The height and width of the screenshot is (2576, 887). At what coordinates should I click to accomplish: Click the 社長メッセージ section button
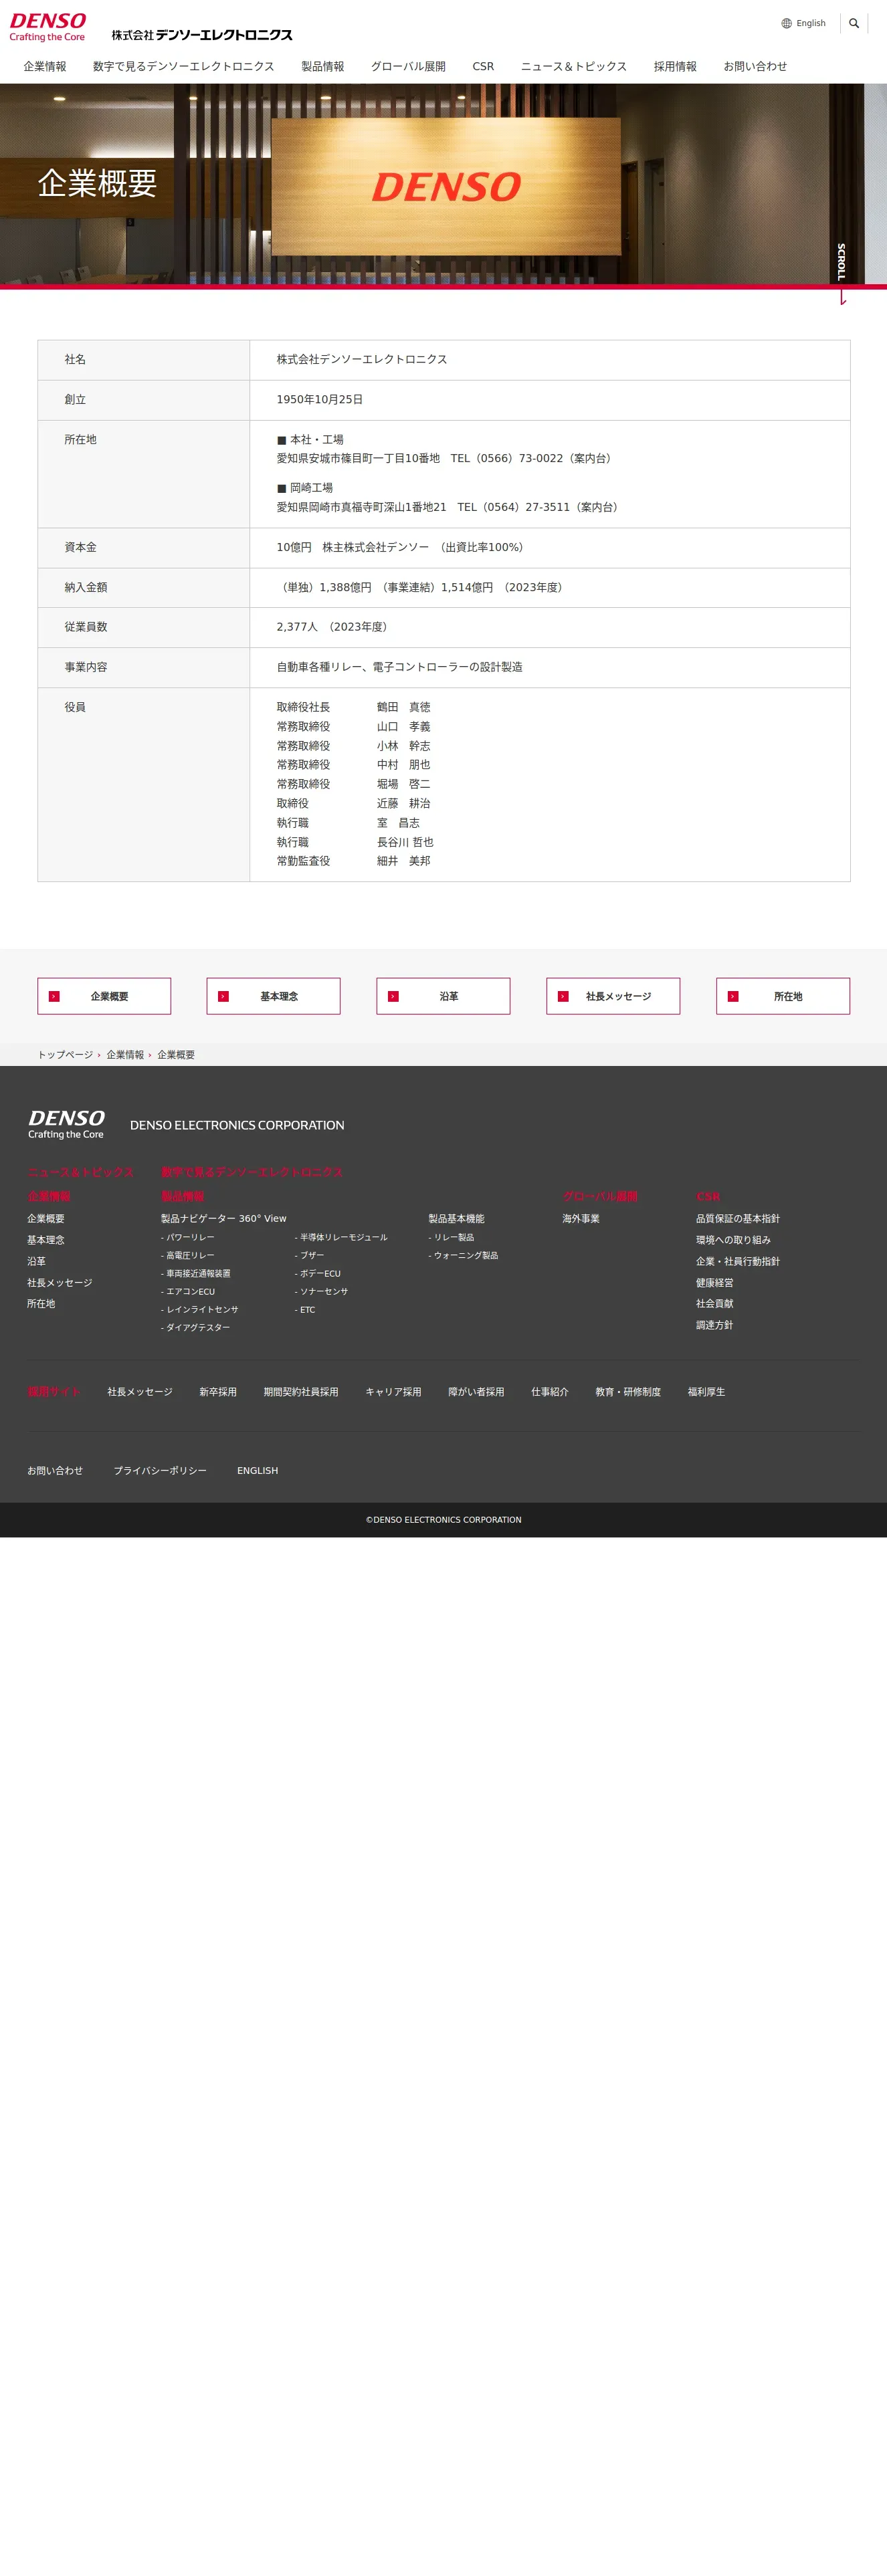pos(613,996)
